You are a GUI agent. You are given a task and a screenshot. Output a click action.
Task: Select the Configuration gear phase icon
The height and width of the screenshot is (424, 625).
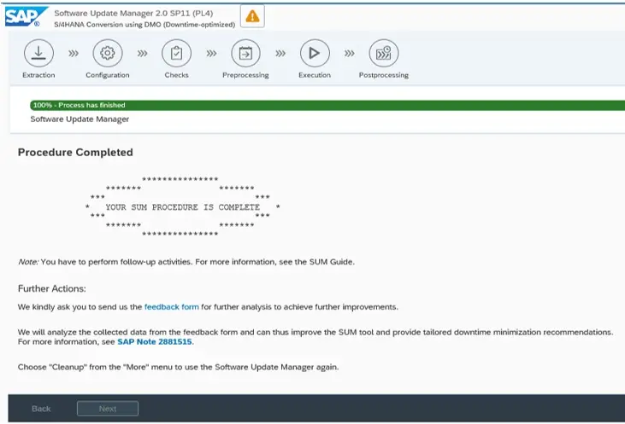click(x=108, y=53)
